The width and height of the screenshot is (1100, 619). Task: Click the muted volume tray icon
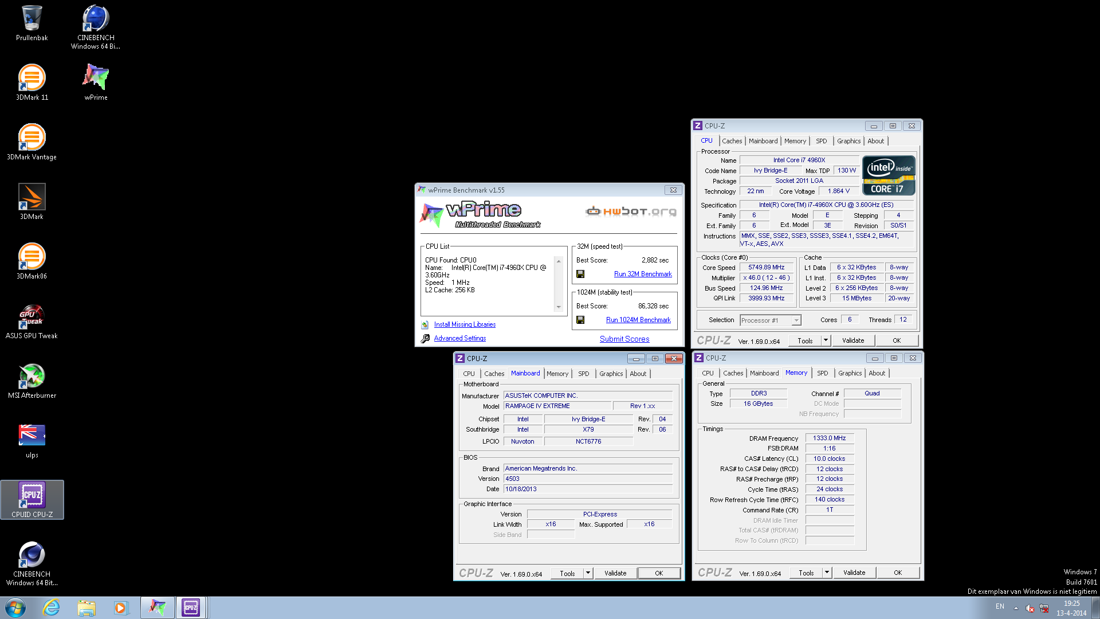pyautogui.click(x=1030, y=608)
